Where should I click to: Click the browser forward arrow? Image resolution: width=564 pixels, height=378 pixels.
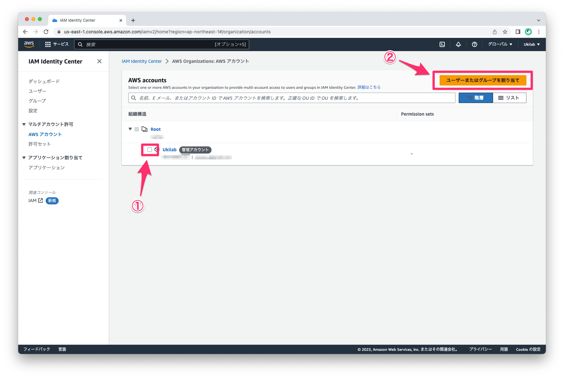coord(36,32)
